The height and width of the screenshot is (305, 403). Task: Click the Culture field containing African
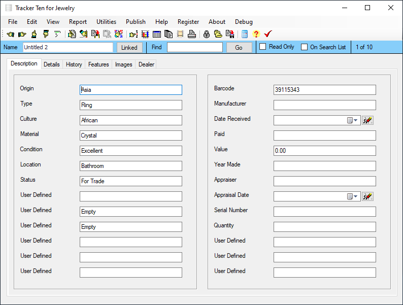point(131,120)
